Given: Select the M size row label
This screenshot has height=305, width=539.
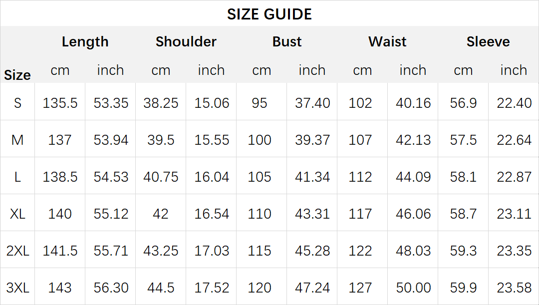Looking at the screenshot, I should coord(17,140).
